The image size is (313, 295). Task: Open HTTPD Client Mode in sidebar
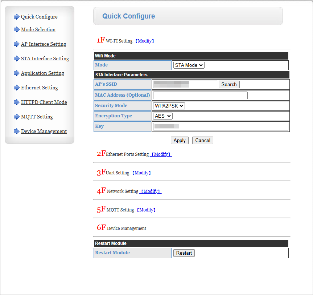[x=44, y=102]
